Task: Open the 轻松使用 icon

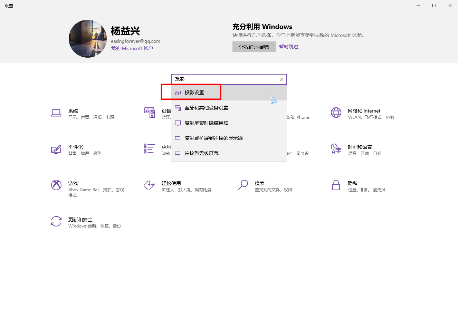Action: (149, 185)
